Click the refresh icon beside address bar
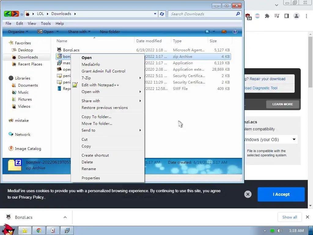 click(162, 14)
